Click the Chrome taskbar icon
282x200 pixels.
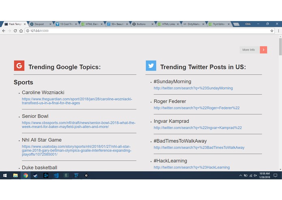[x=26, y=175]
